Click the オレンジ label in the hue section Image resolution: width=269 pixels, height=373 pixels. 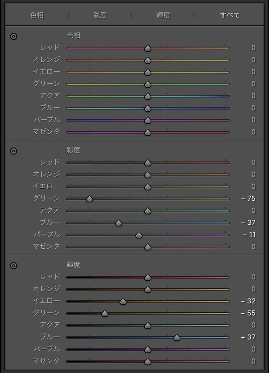[x=46, y=60]
